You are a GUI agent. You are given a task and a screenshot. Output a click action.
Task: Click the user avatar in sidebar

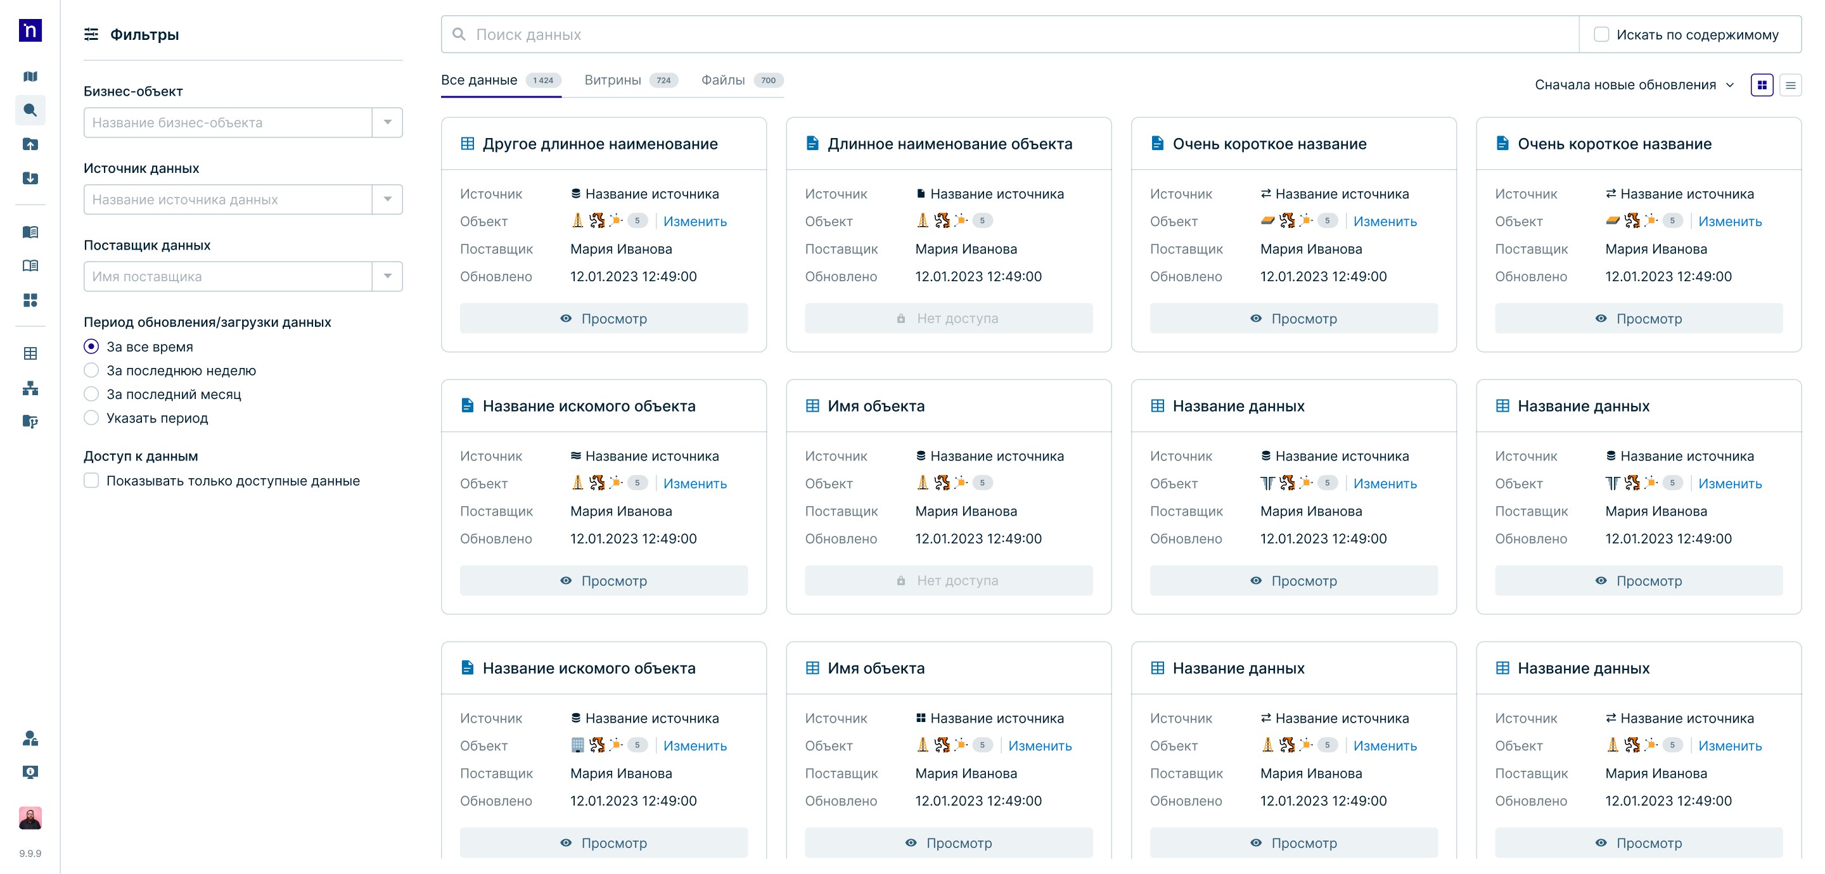tap(30, 818)
